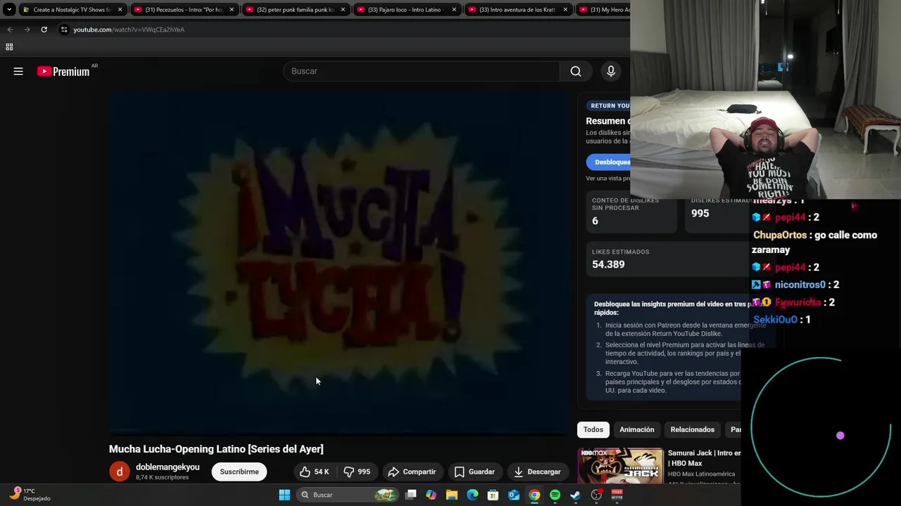The image size is (901, 506).
Task: Click the youtube.com address bar URL
Action: (129, 30)
